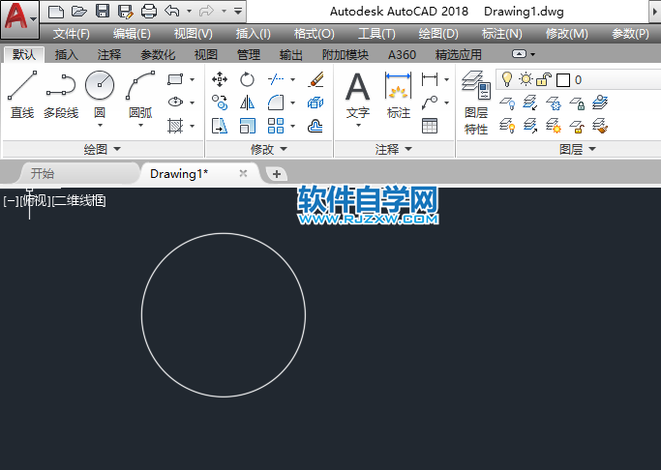This screenshot has height=470, width=661.
Task: Open the 格式(O) menu
Action: [x=314, y=33]
